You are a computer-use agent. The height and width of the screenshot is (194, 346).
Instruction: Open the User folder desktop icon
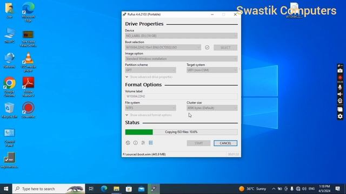(9, 11)
